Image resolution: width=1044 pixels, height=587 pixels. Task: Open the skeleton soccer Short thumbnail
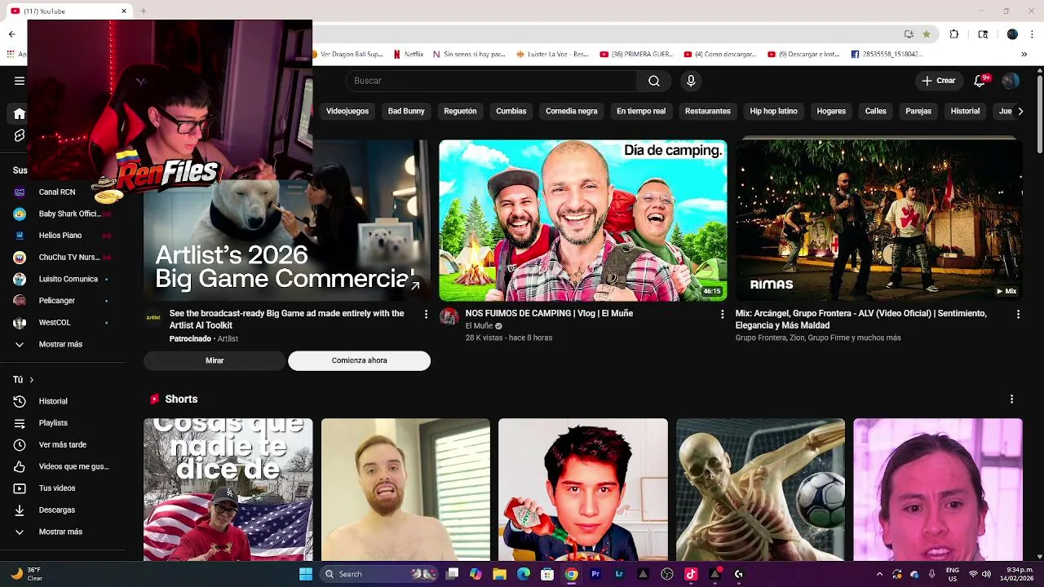(760, 489)
